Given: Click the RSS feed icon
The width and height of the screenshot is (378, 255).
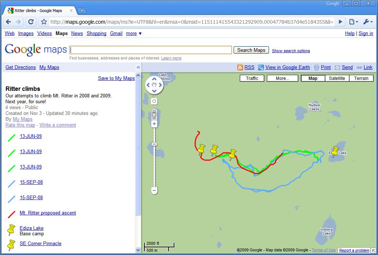Looking at the screenshot, I should tap(240, 67).
